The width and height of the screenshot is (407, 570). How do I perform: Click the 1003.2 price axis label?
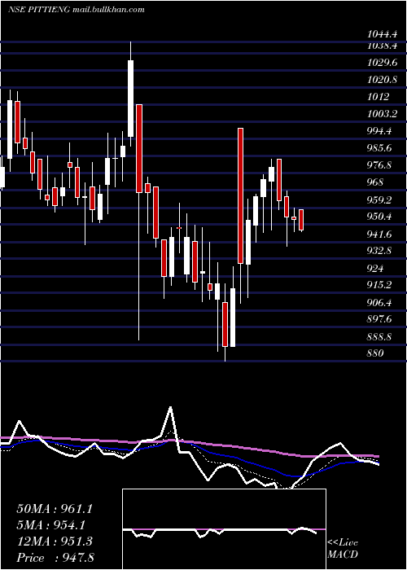coord(383,114)
